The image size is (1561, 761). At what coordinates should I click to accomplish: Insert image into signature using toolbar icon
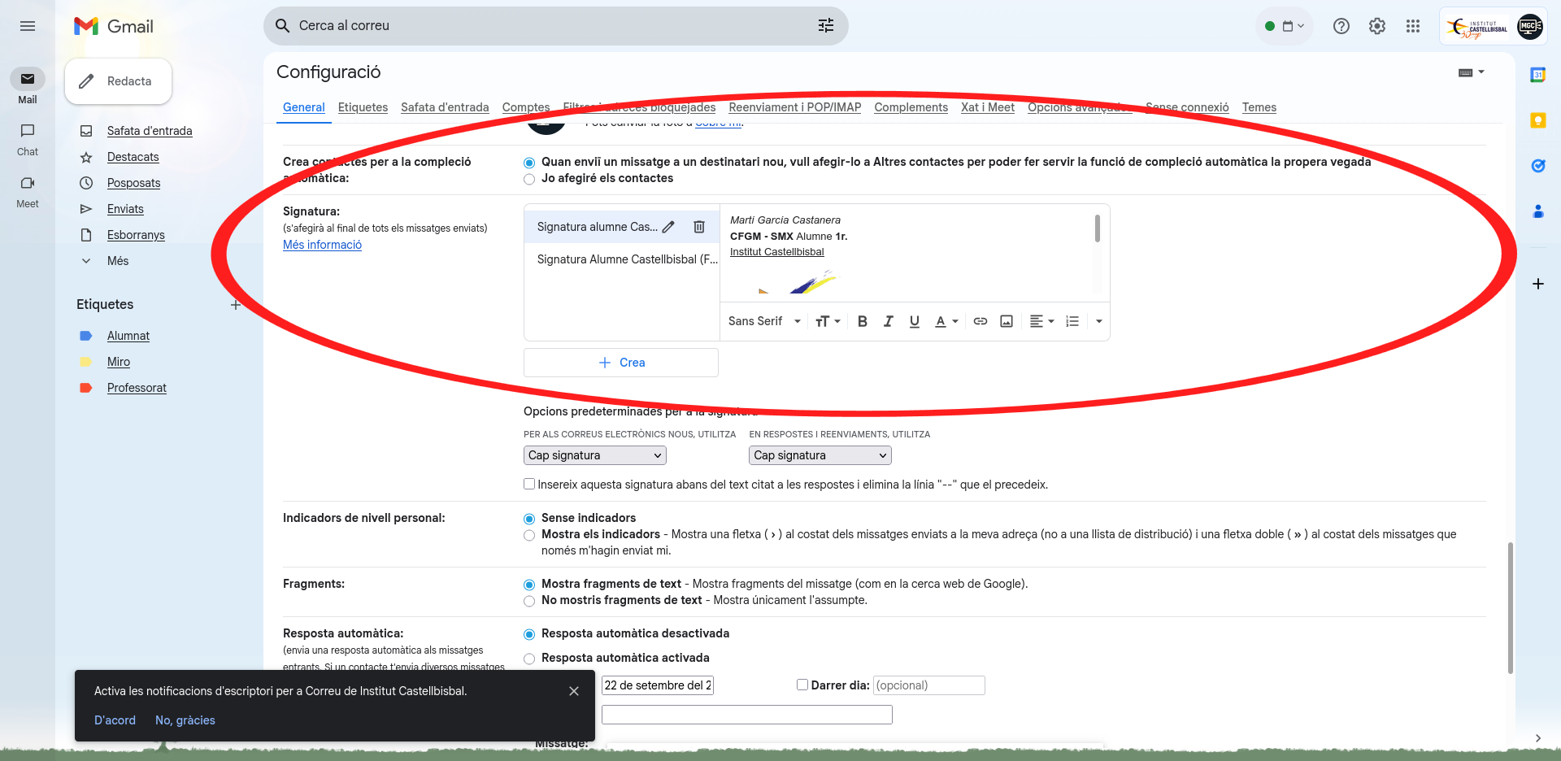[1007, 321]
